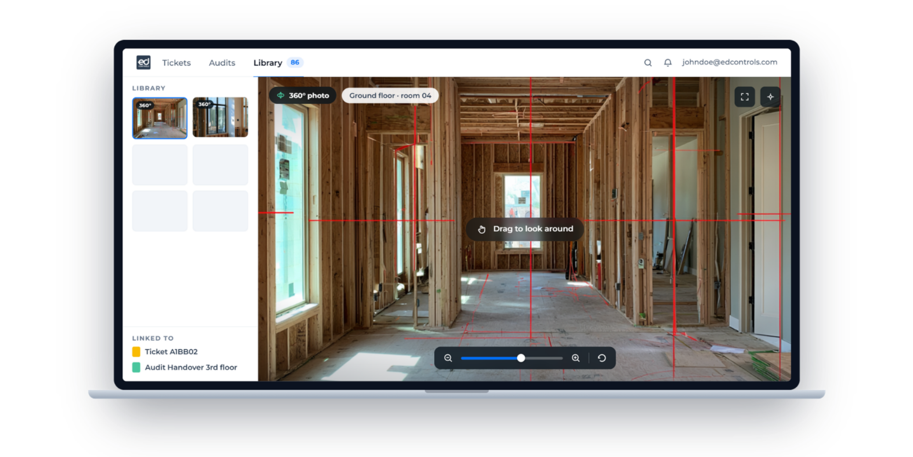Select the second 360° window thumbnail
This screenshot has height=457, width=913.
tap(220, 117)
